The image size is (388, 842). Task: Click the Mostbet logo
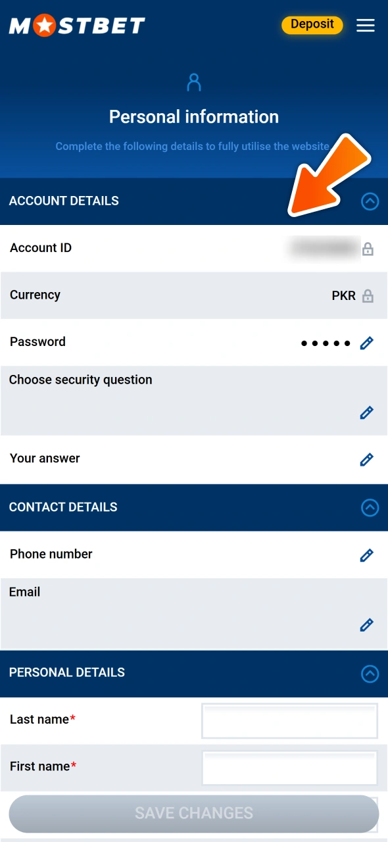coord(76,25)
